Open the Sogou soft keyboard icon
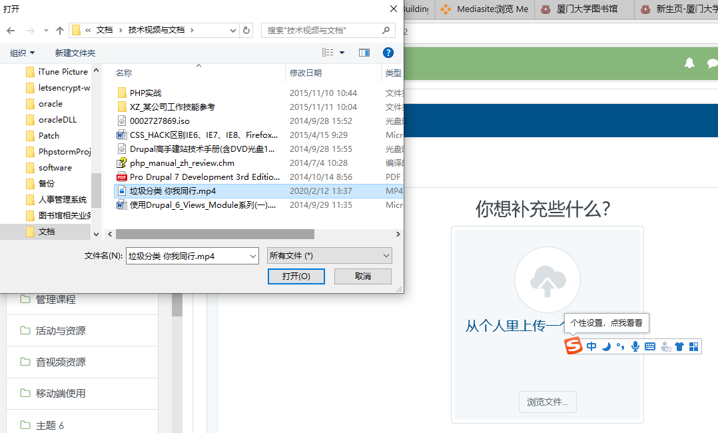718x433 pixels. [650, 346]
